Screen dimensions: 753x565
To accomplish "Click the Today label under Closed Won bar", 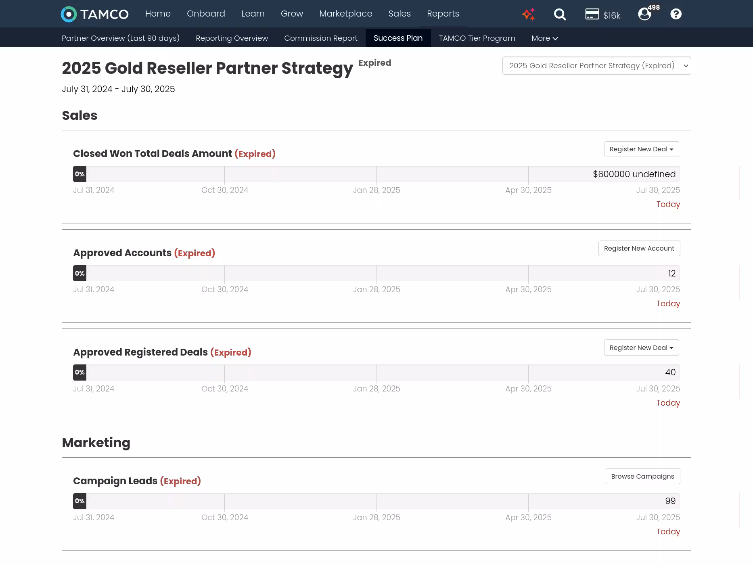I will coord(668,205).
